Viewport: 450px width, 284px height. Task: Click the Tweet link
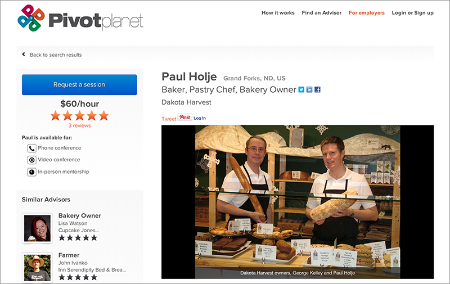click(169, 119)
